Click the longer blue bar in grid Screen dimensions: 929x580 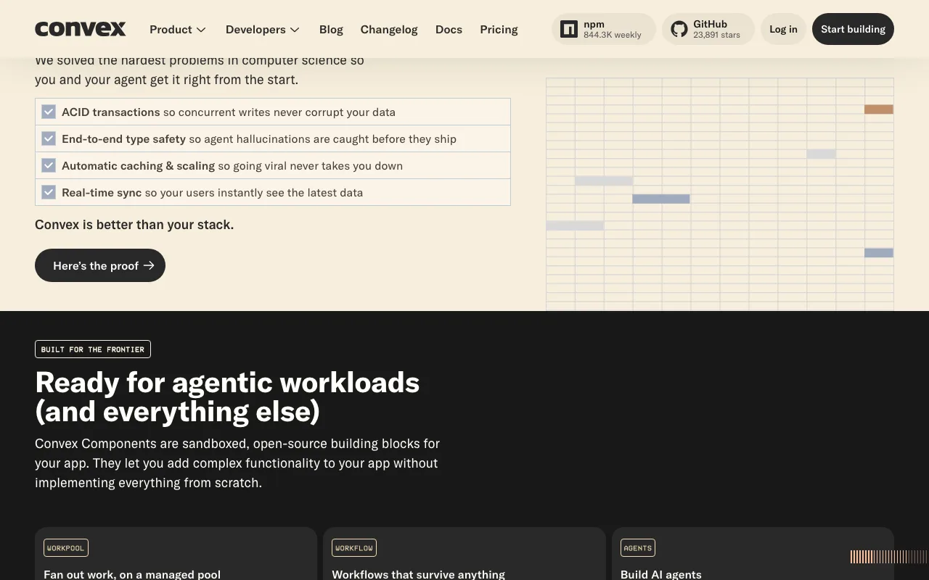(661, 199)
